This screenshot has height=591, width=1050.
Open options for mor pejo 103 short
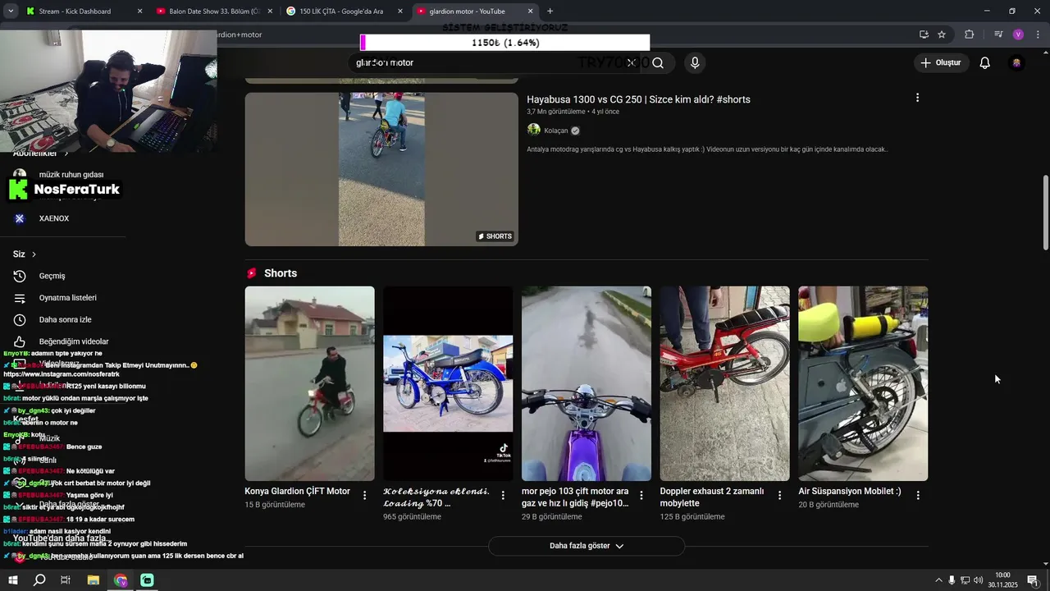pyautogui.click(x=641, y=496)
